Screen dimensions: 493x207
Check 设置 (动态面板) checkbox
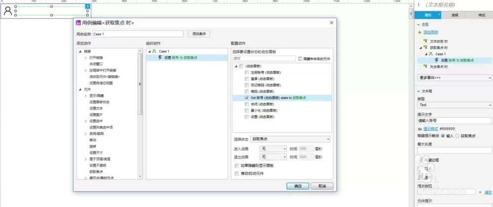(x=247, y=117)
